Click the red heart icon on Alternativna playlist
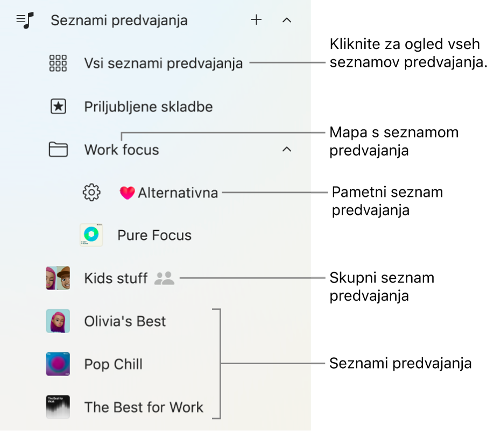The image size is (494, 431). tap(127, 192)
